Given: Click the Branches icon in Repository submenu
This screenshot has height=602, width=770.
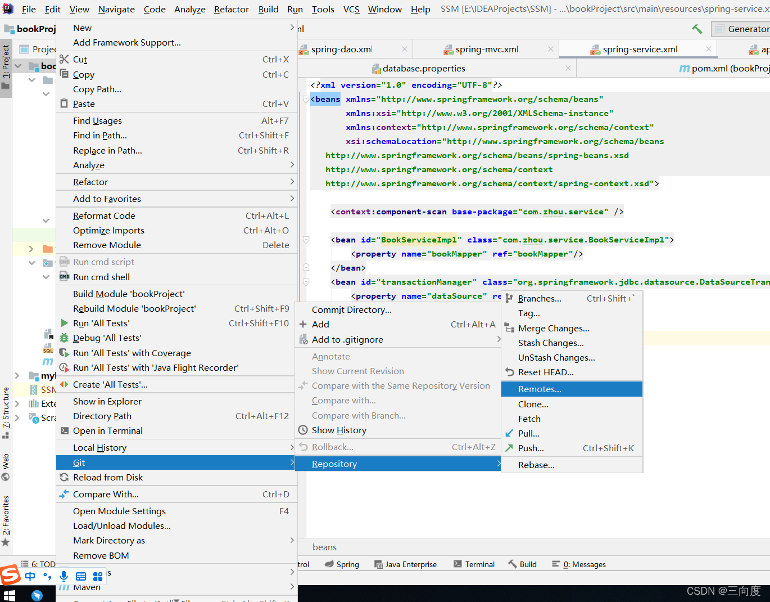Looking at the screenshot, I should click(x=509, y=298).
